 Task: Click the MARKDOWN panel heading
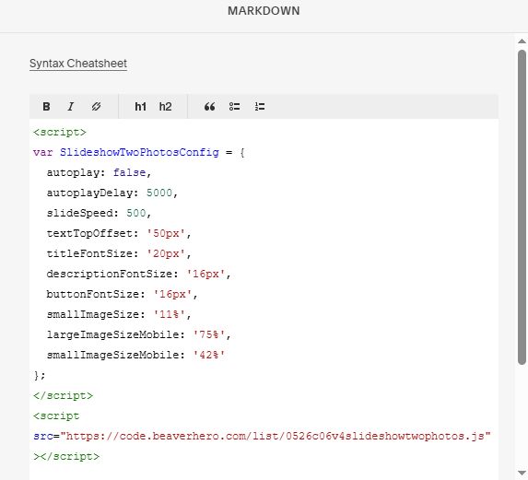tap(264, 11)
